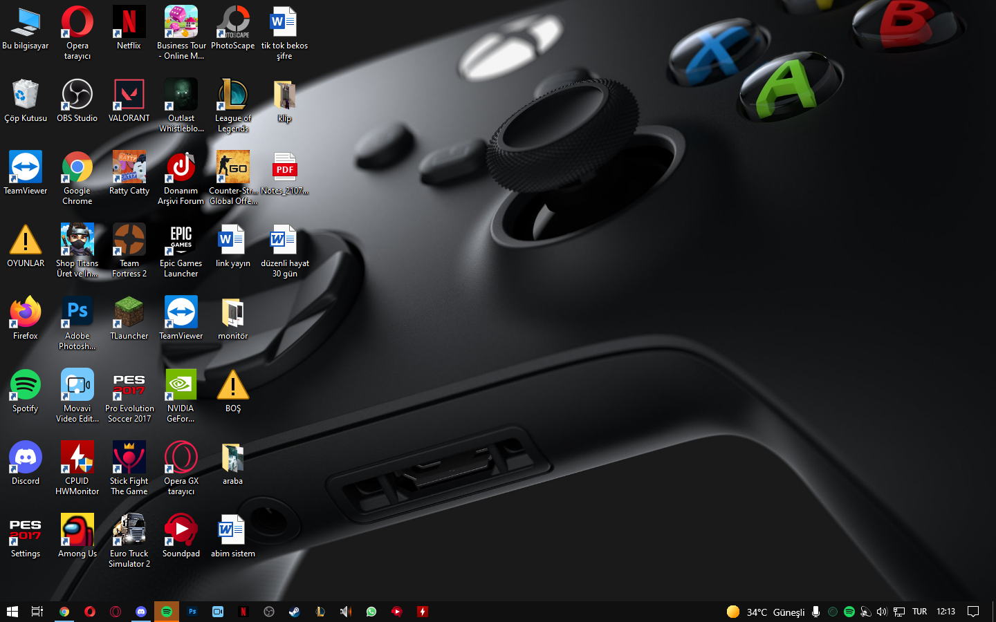Select the Opera tarayıcı desktop shortcut
The image size is (996, 622).
[x=77, y=33]
